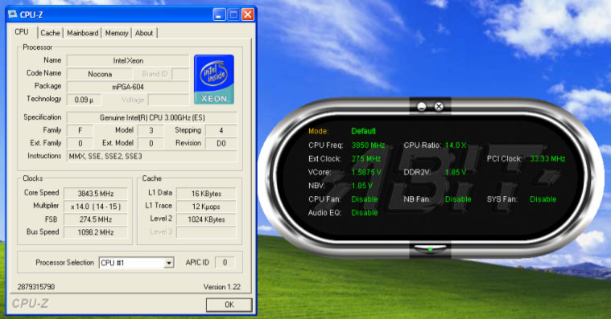
Task: Click SYS Fan value Disable
Action: coord(543,199)
